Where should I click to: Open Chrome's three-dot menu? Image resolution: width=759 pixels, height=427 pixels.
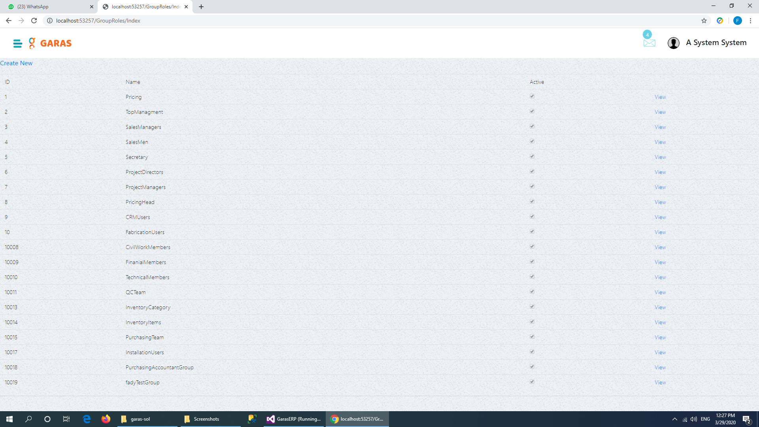click(x=750, y=21)
